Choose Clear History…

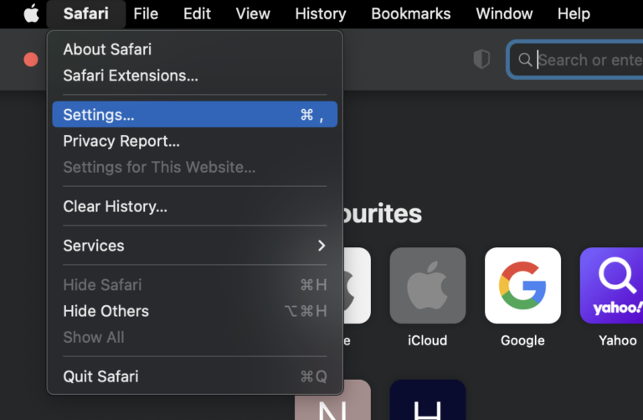tap(195, 206)
